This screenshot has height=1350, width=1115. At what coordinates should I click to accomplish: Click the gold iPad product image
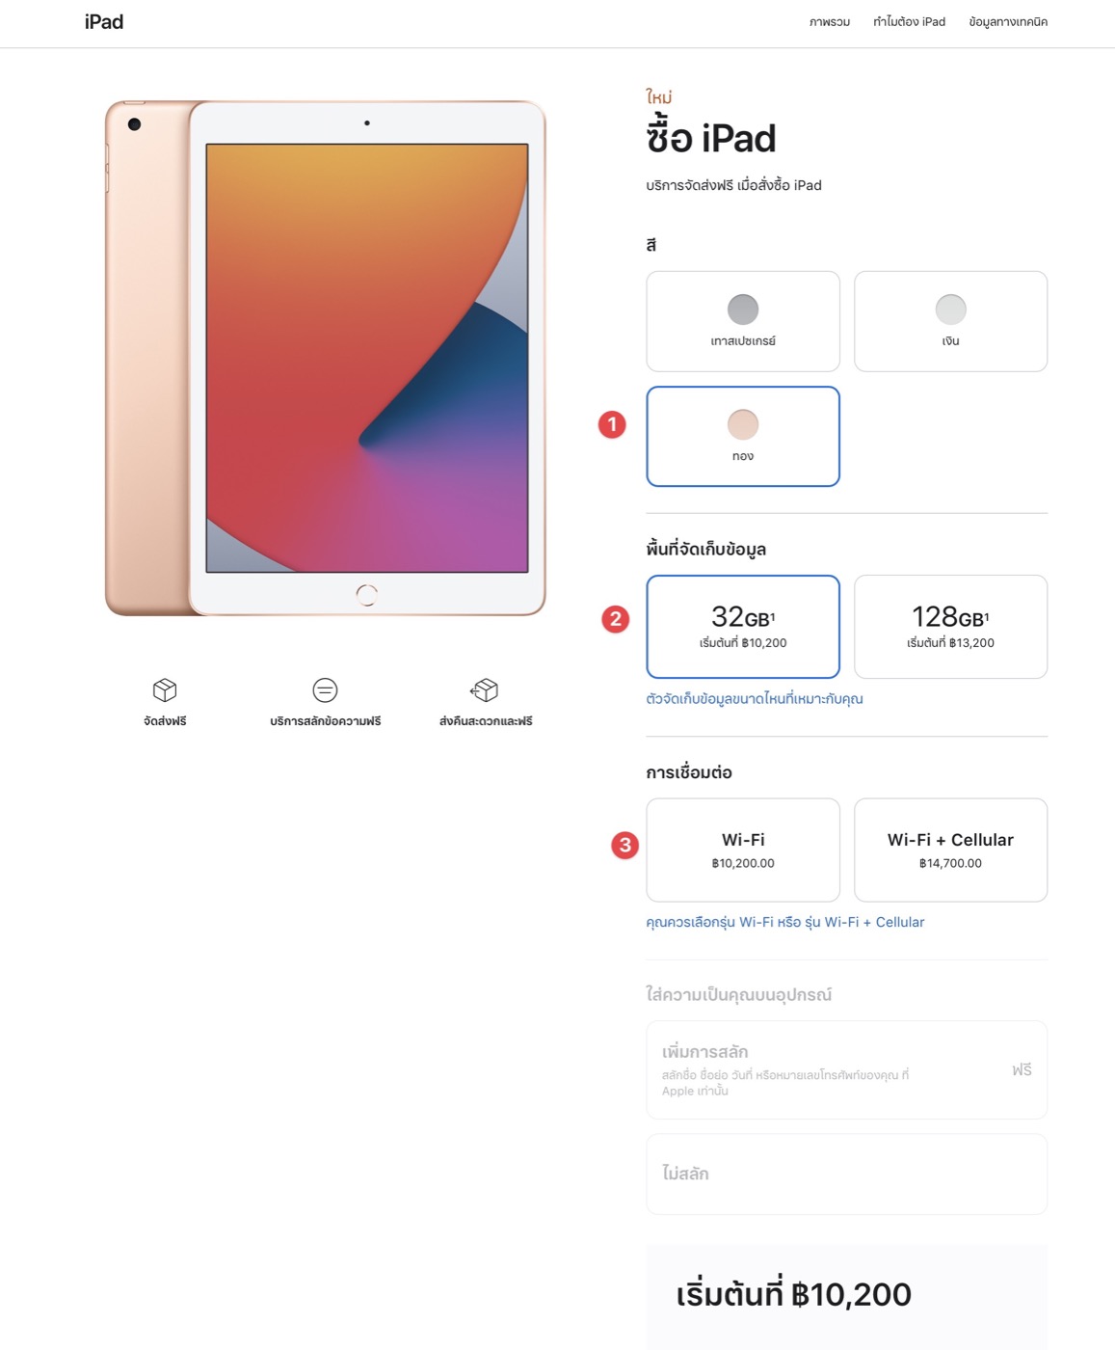(x=326, y=358)
